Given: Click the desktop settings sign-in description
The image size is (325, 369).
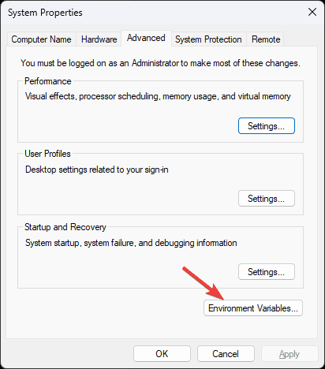Looking at the screenshot, I should click(x=97, y=170).
